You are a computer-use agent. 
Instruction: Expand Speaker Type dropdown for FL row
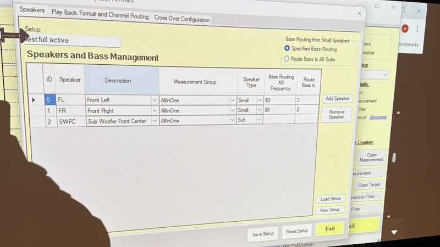tap(259, 101)
